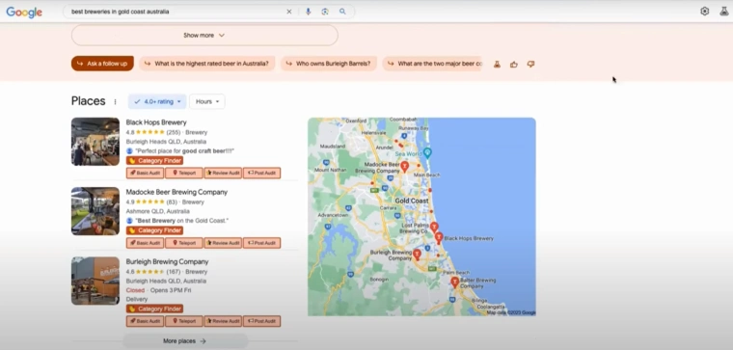Open Places three-dot options menu
Image resolution: width=733 pixels, height=350 pixels.
click(x=115, y=101)
